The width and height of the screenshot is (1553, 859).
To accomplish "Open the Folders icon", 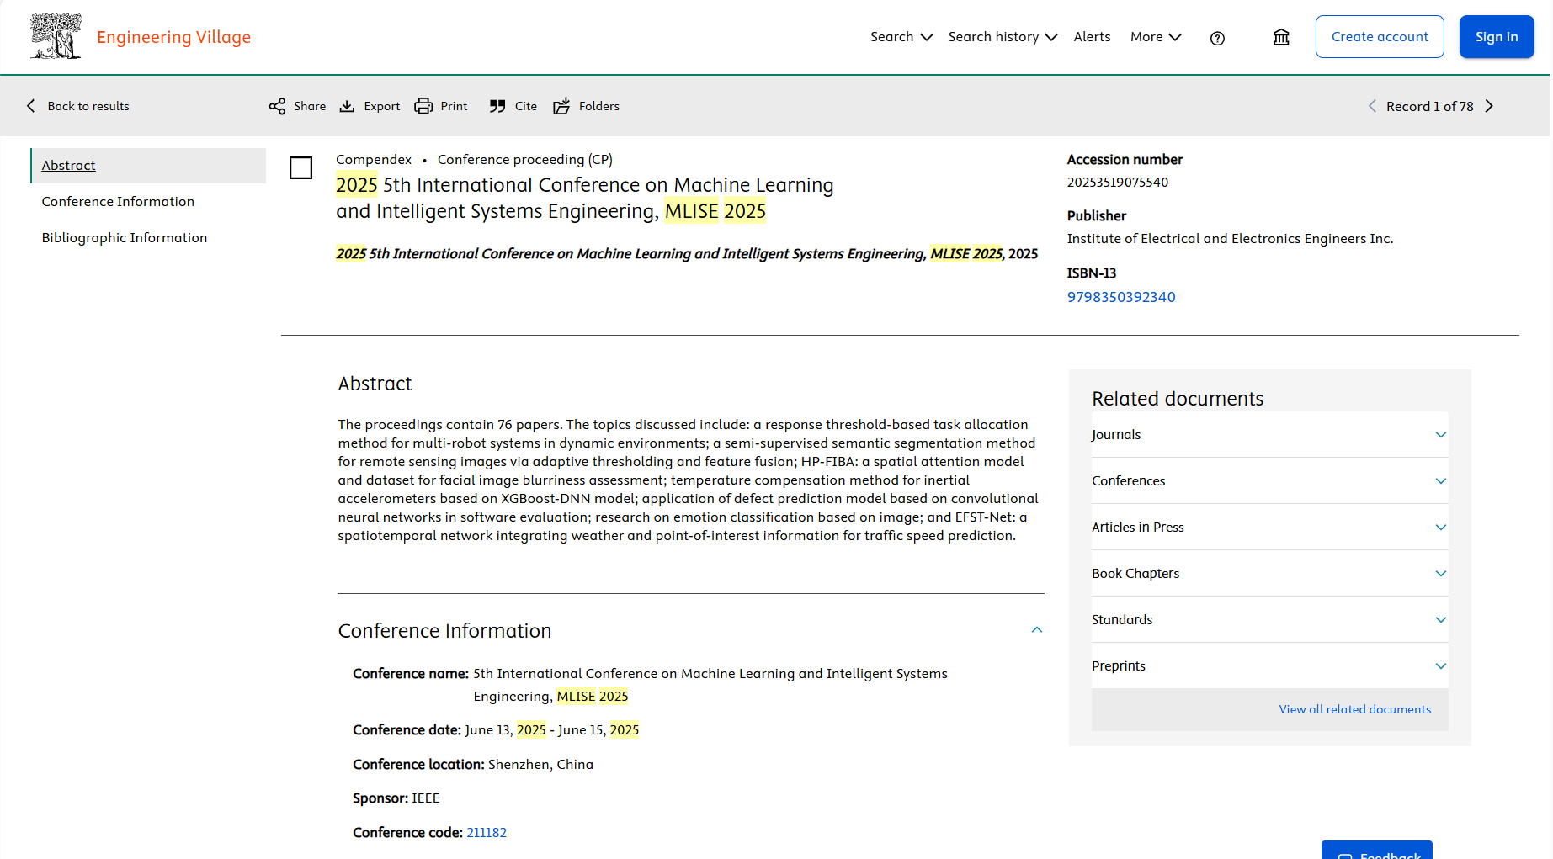I will tap(561, 106).
